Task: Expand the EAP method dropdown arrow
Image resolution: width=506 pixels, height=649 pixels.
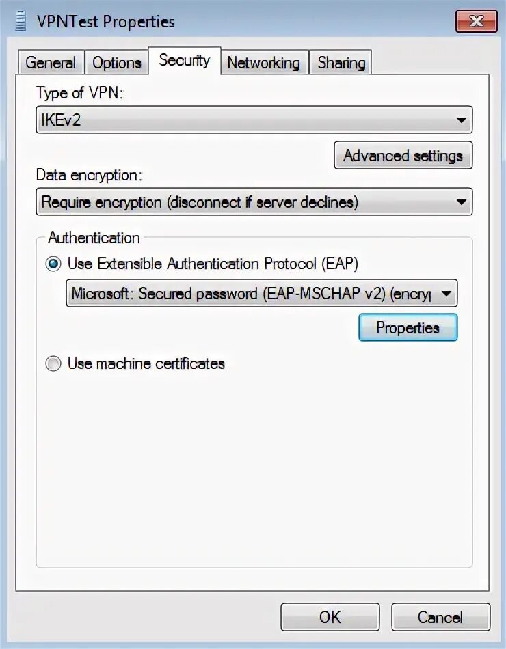Action: click(447, 294)
